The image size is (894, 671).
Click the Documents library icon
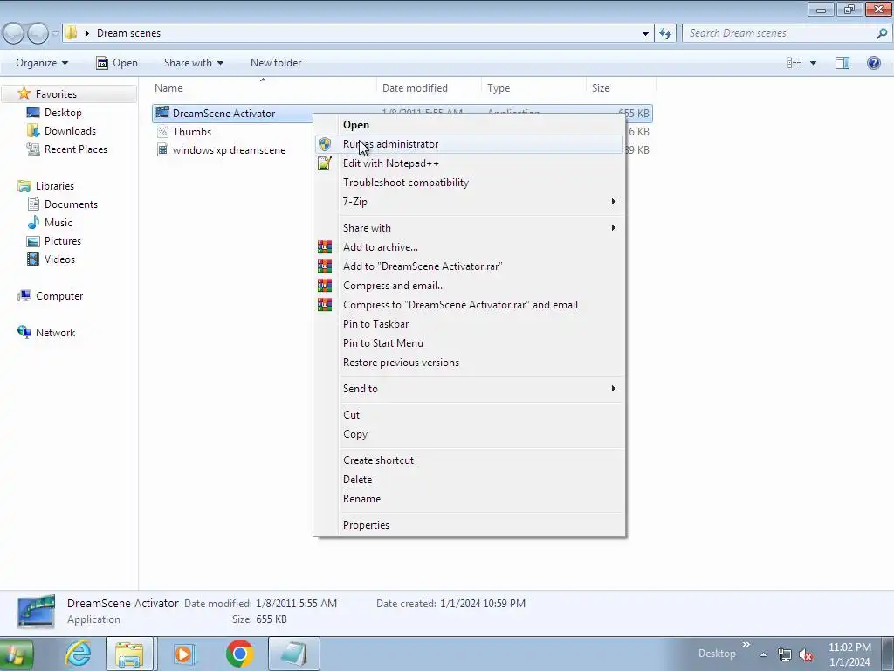(x=33, y=204)
